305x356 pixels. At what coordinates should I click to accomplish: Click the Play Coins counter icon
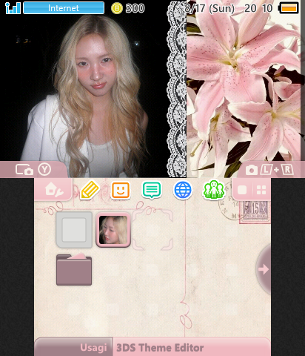pyautogui.click(x=117, y=8)
